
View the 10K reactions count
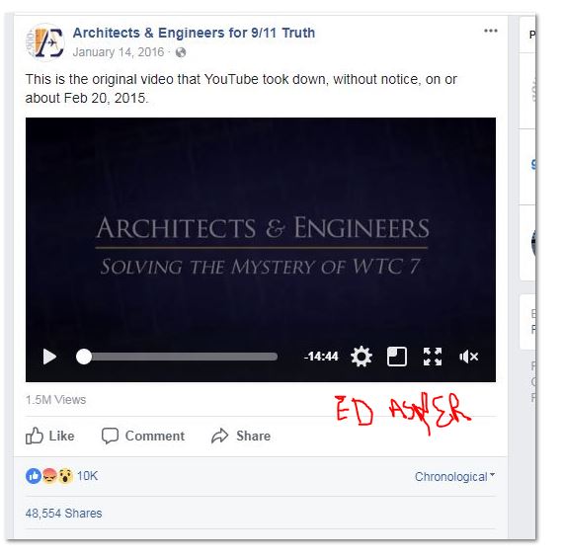point(87,476)
